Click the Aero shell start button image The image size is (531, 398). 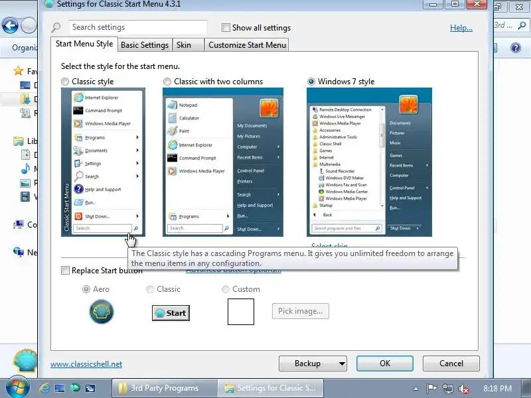pyautogui.click(x=102, y=312)
